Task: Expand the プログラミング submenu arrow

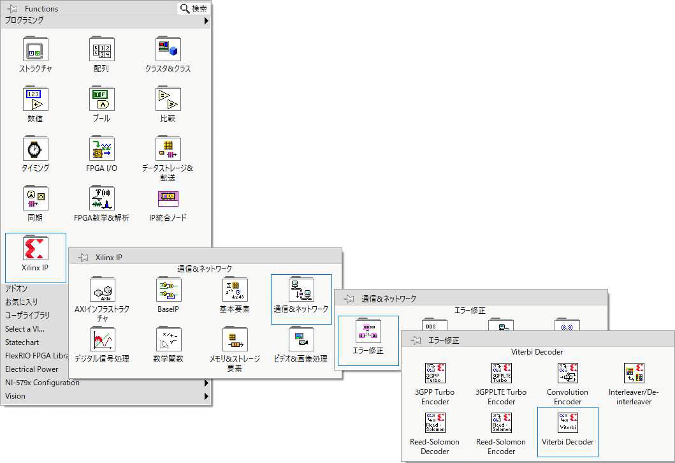Action: pos(206,20)
